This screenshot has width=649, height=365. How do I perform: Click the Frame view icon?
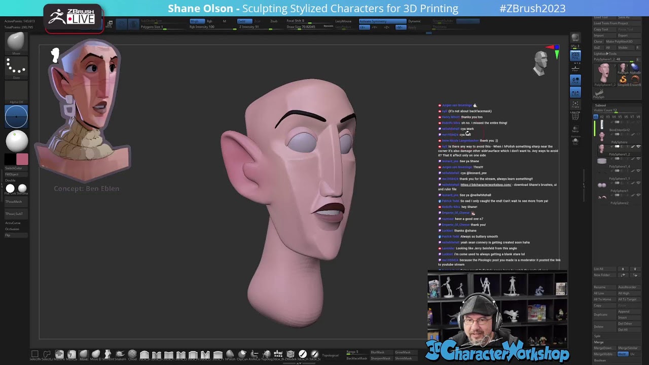[575, 104]
